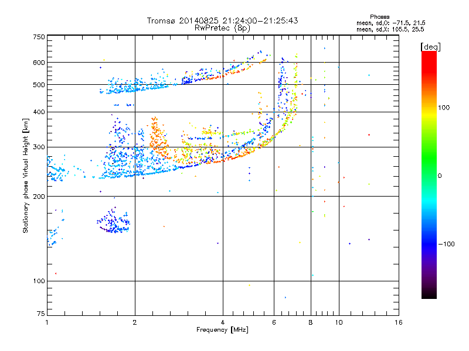Click the '[deg]' colorbar unit label
Image resolution: width=469 pixels, height=351 pixels.
coord(430,47)
